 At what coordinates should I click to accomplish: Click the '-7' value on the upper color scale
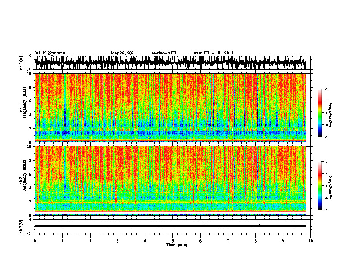(x=326, y=137)
